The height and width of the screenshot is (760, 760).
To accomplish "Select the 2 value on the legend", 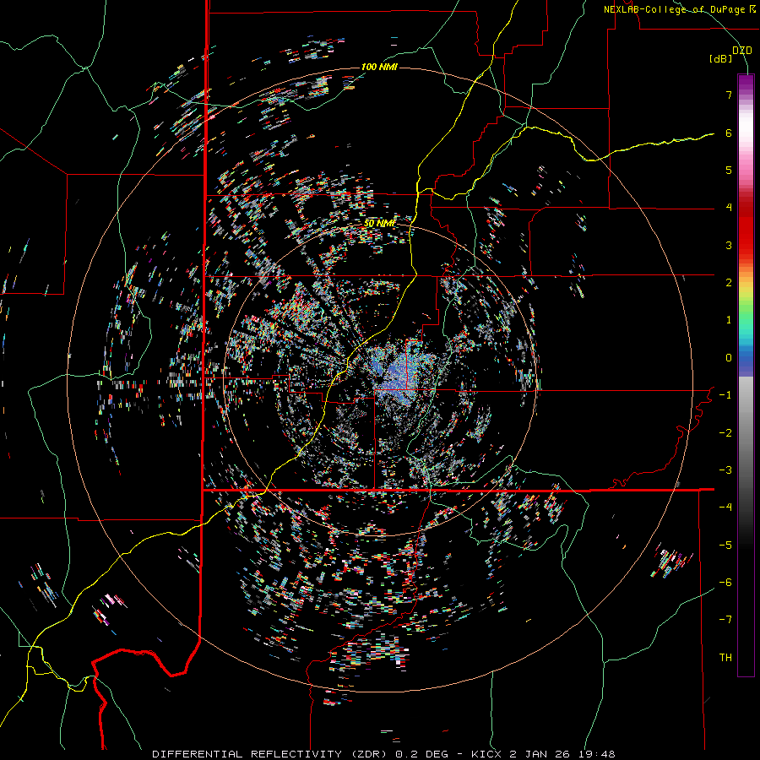I will click(729, 283).
